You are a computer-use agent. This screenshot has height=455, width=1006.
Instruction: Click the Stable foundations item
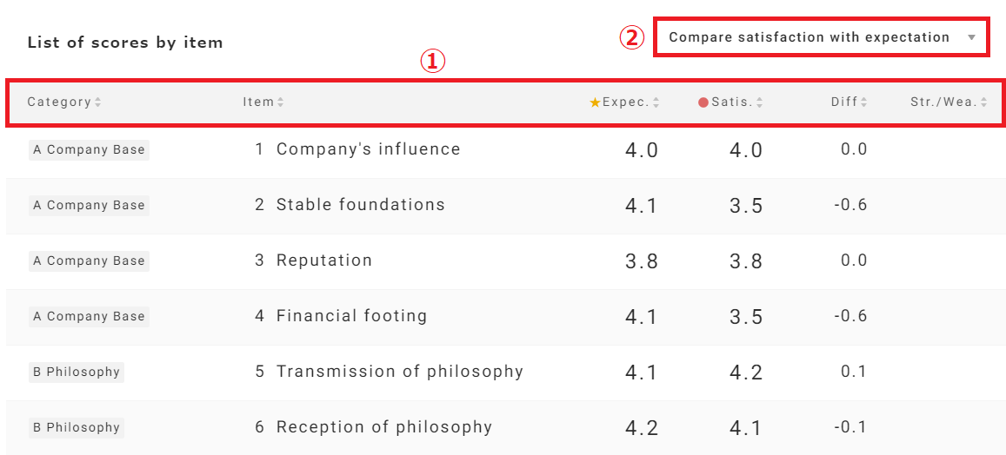pos(360,205)
